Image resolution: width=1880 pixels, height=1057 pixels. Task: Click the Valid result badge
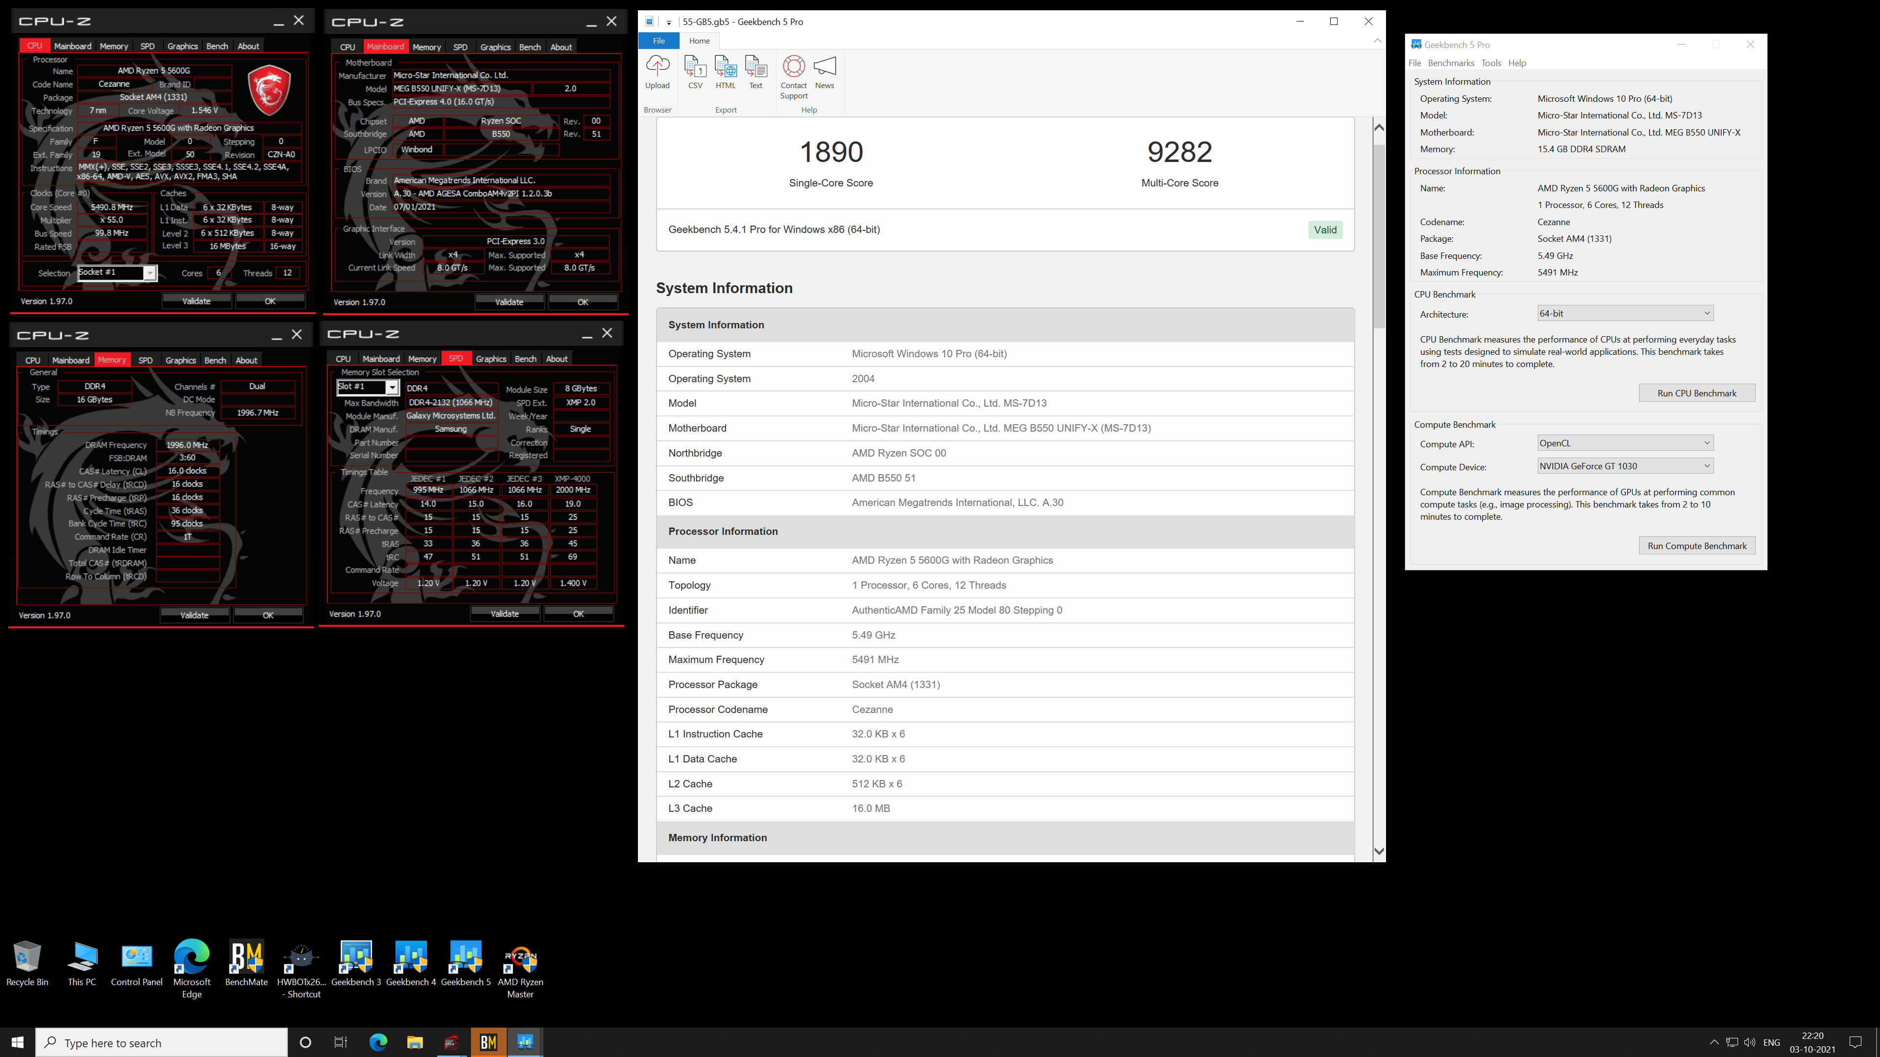pos(1325,230)
